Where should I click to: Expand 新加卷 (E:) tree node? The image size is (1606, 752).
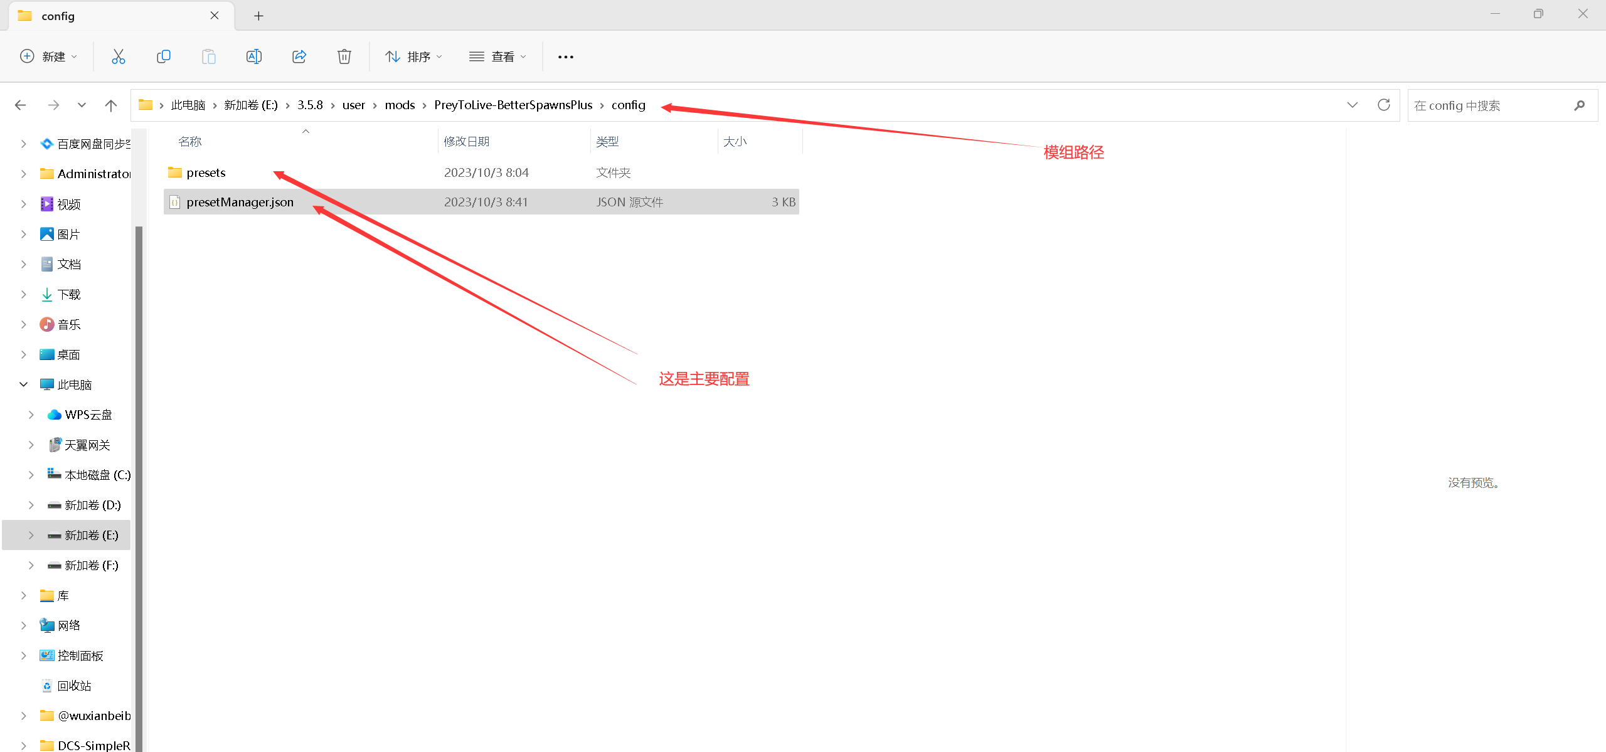click(x=31, y=536)
